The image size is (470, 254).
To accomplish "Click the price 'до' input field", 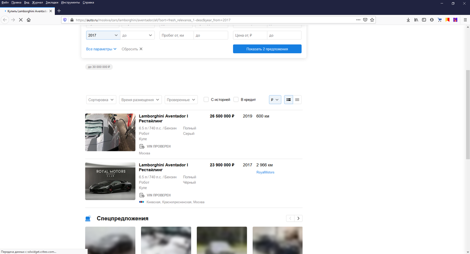I will [284, 35].
